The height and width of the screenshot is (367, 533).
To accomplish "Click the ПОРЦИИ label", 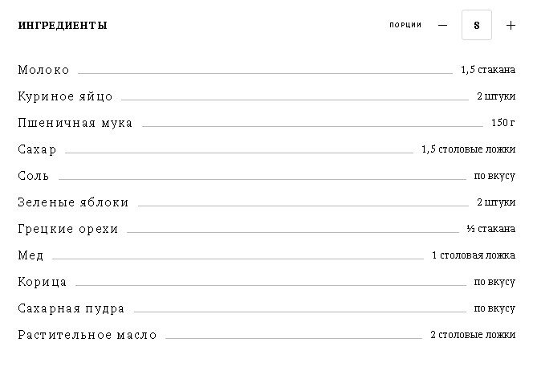I will [405, 25].
